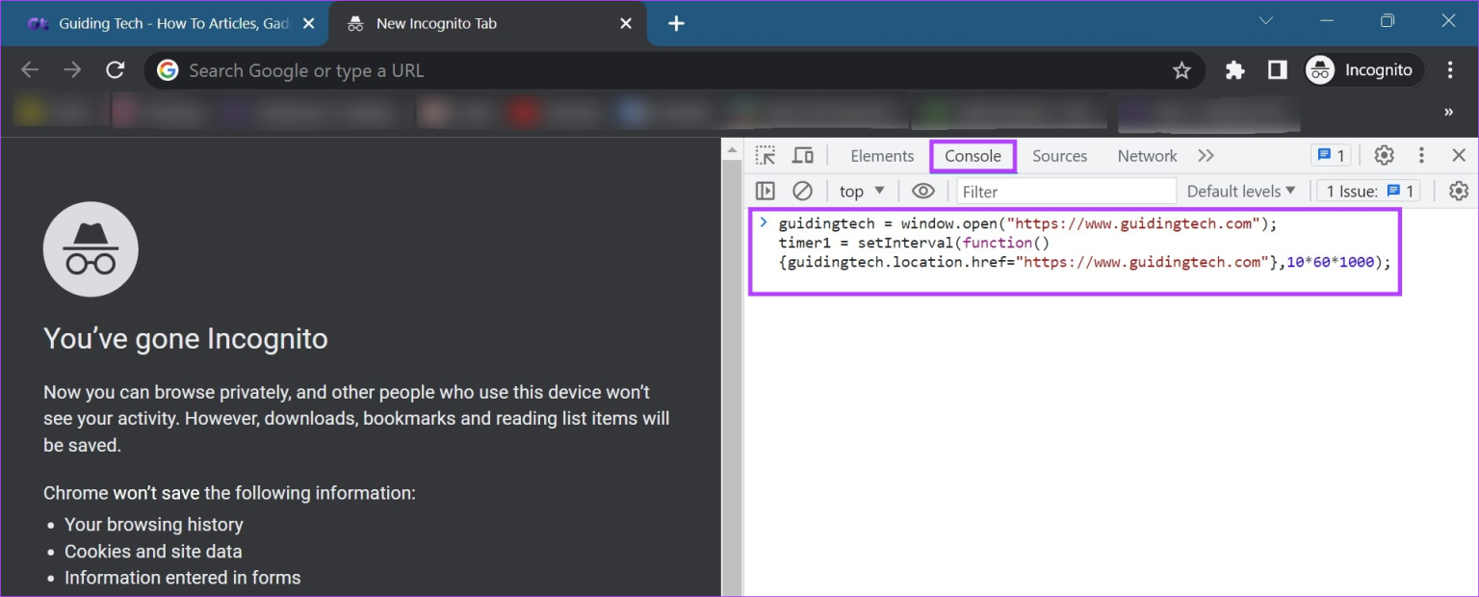Open the console sidebar drawer icon
Viewport: 1479px width, 597px height.
click(765, 191)
